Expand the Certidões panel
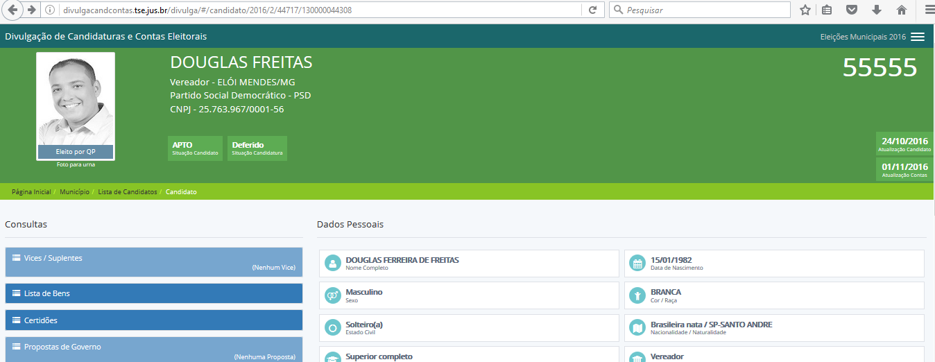 pyautogui.click(x=154, y=320)
